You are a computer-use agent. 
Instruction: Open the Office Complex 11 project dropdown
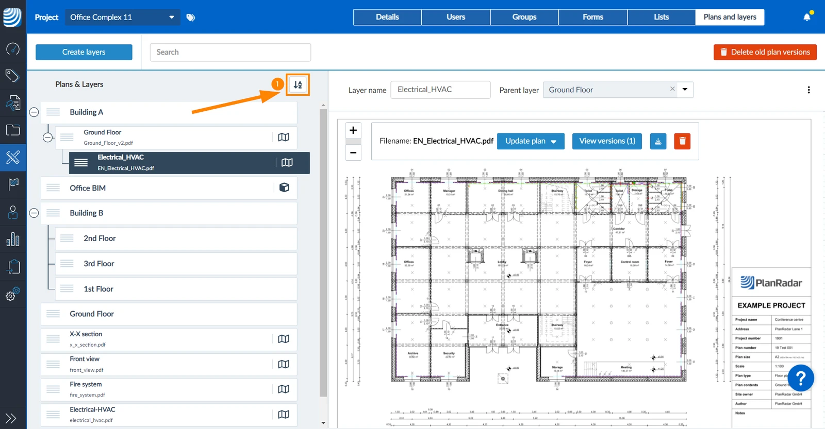[x=122, y=17]
